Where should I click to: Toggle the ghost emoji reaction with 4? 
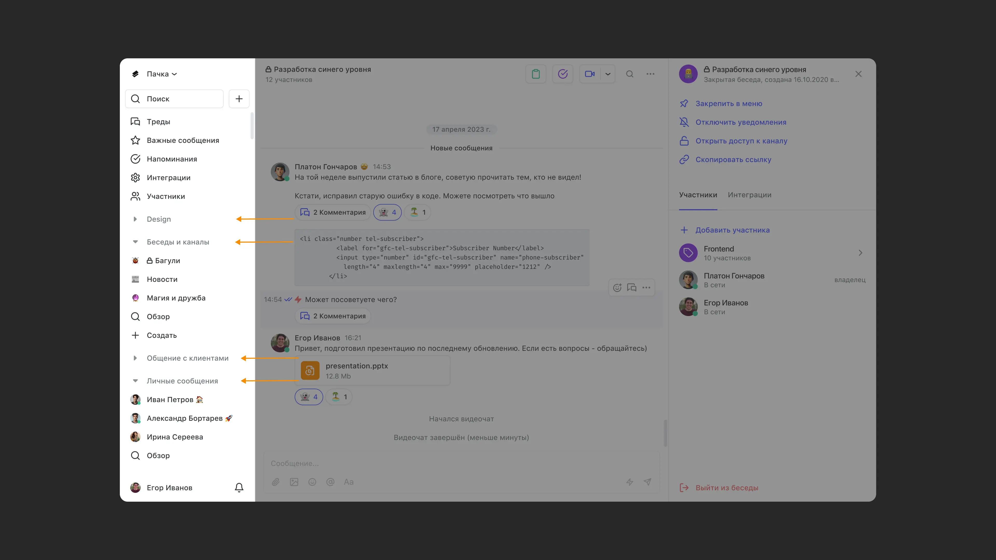point(387,212)
